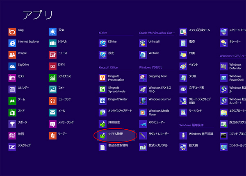Open 製品の更新情報 document
This screenshot has height=176, width=246.
click(x=102, y=147)
